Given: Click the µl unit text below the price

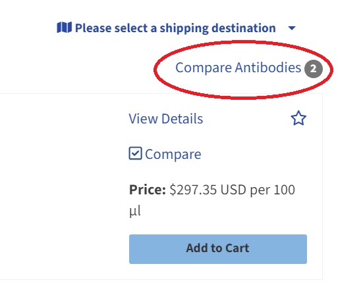Looking at the screenshot, I should (135, 211).
